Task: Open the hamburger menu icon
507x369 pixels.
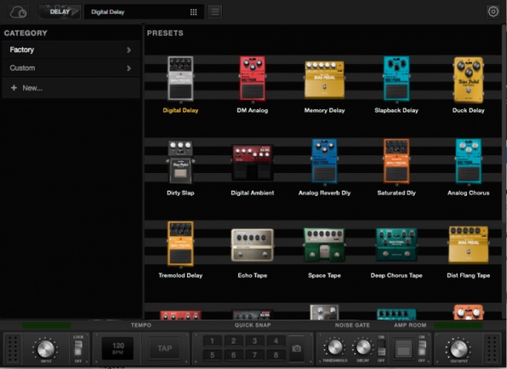Action: pyautogui.click(x=215, y=12)
